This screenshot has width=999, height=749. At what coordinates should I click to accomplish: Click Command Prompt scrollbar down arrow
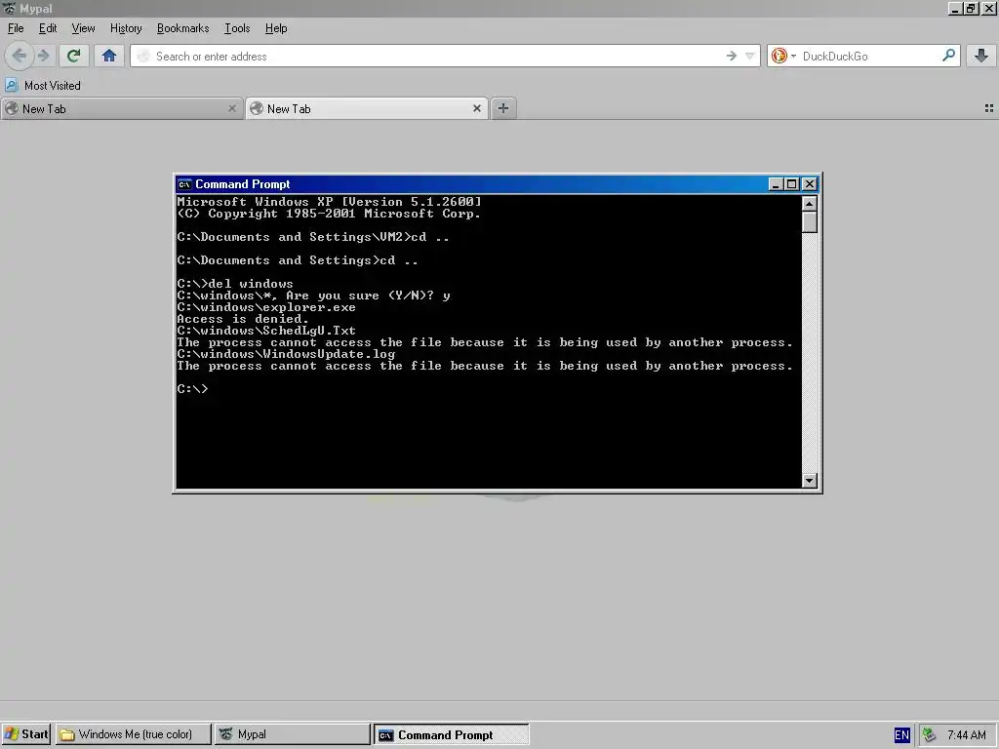coord(809,480)
